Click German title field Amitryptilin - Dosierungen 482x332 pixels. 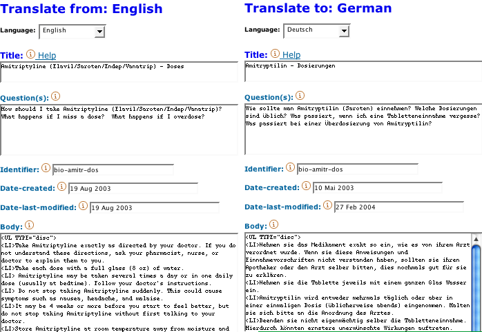click(x=363, y=72)
